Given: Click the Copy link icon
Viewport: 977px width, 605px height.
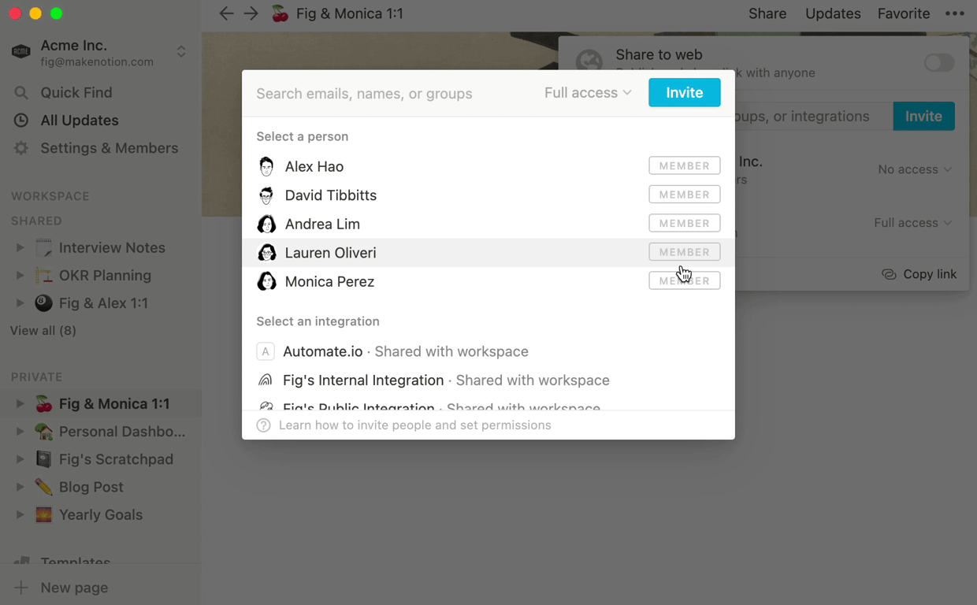Looking at the screenshot, I should click(x=889, y=274).
